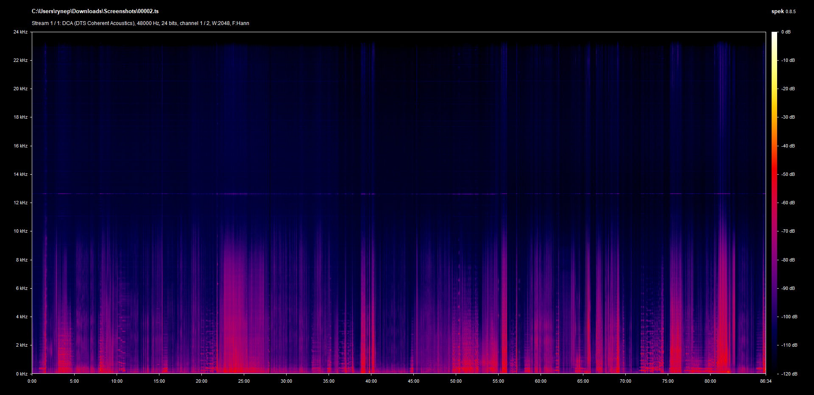The image size is (814, 395).
Task: Click the 60:00 time axis marker
Action: pos(541,381)
